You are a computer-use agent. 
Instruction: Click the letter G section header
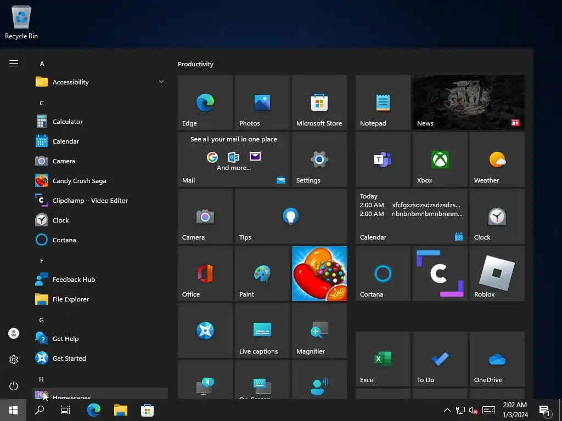pyautogui.click(x=42, y=320)
